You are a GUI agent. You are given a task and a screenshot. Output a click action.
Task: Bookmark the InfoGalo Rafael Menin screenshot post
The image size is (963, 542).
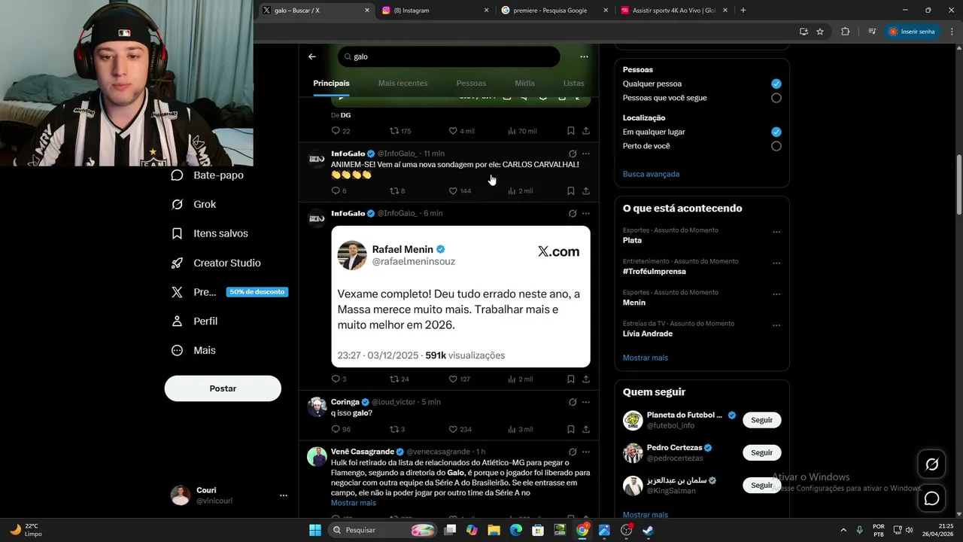(570, 379)
